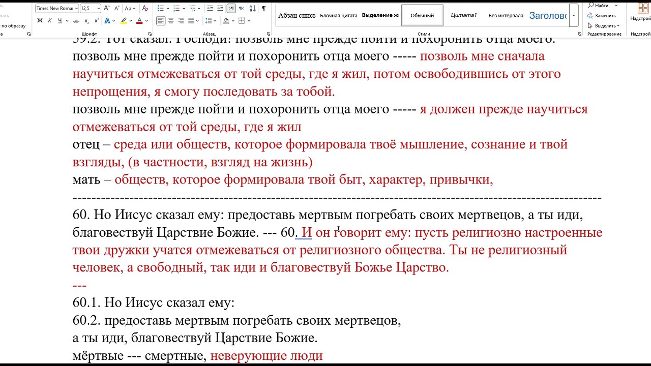Screen dimensions: 651x366
Task: Open font name combo box Times New Roman
Action: click(x=56, y=9)
